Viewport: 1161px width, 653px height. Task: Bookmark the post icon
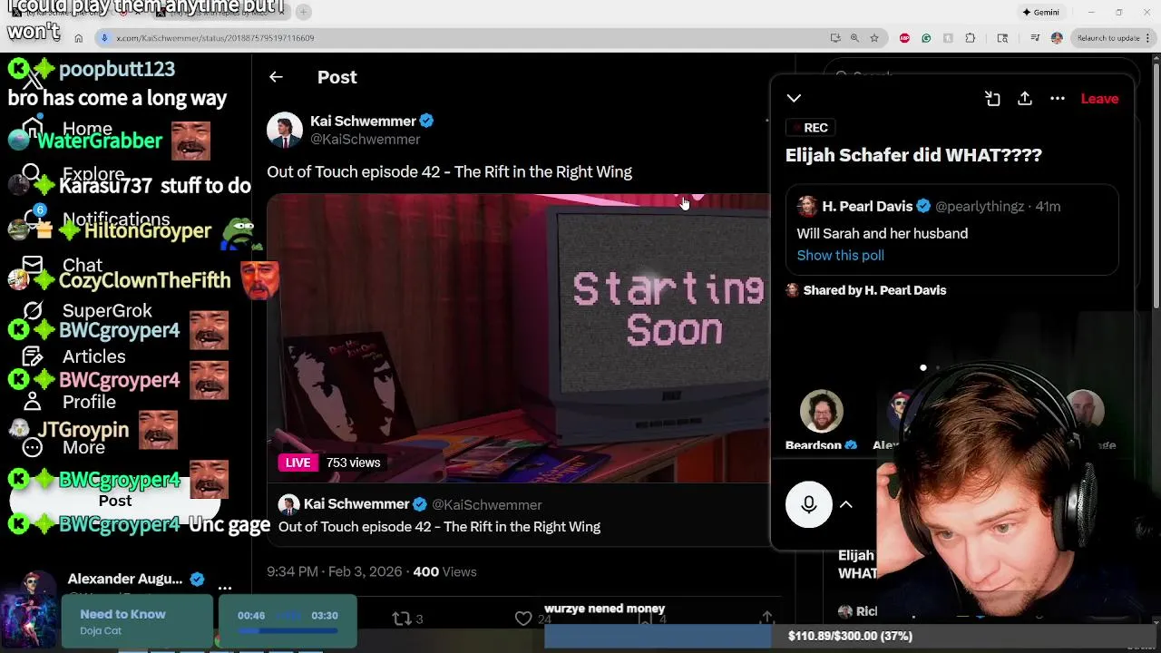pyautogui.click(x=646, y=619)
